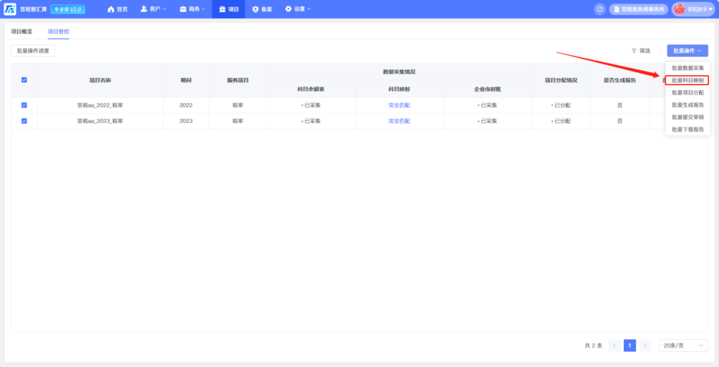Toggle the 批量操作 dropdown button
This screenshot has height=367, width=719.
coord(687,51)
